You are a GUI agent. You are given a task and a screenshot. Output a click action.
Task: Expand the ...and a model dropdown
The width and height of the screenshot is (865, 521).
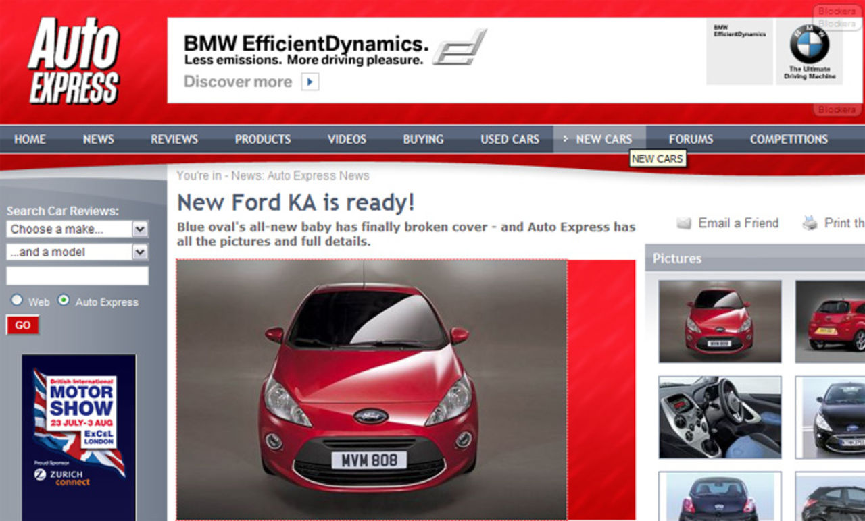pos(77,252)
